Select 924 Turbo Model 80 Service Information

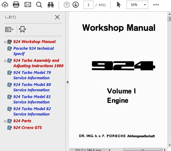32,87
